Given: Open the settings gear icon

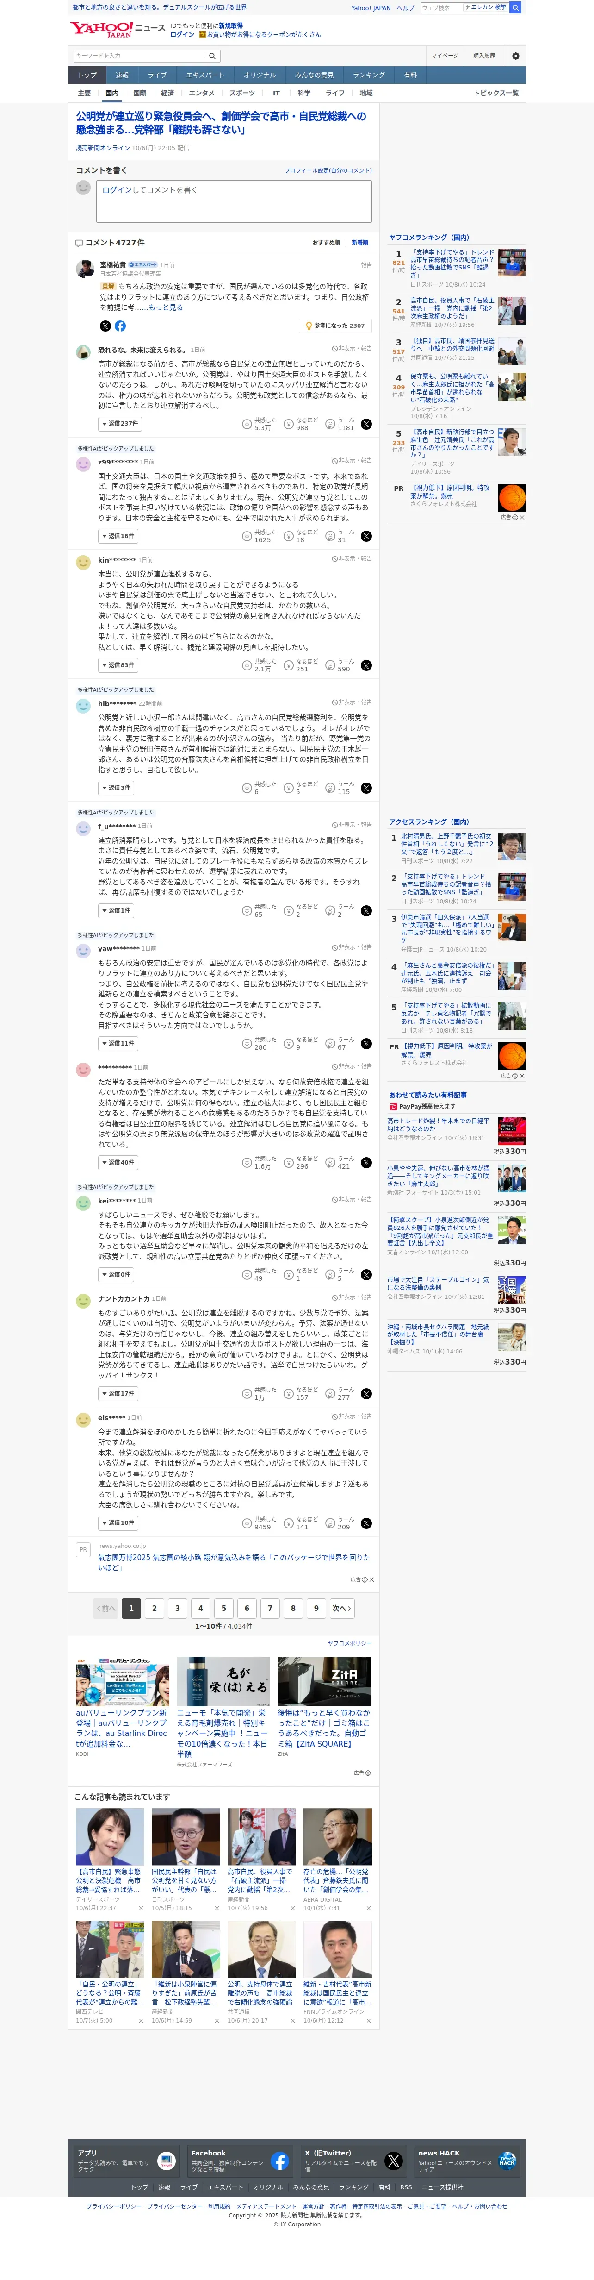Looking at the screenshot, I should click(515, 56).
